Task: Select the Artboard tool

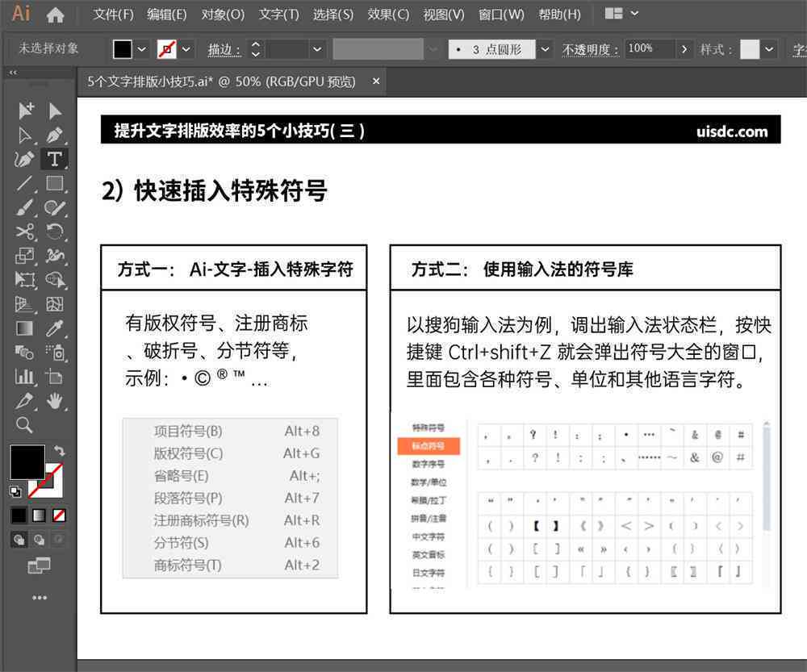Action: 55,377
